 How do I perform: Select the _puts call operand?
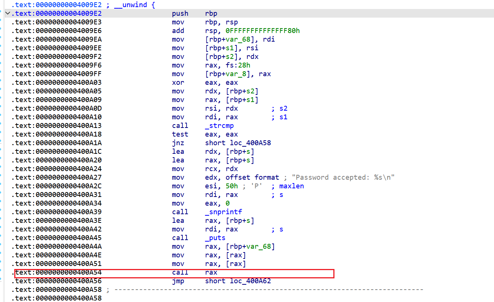coord(215,238)
